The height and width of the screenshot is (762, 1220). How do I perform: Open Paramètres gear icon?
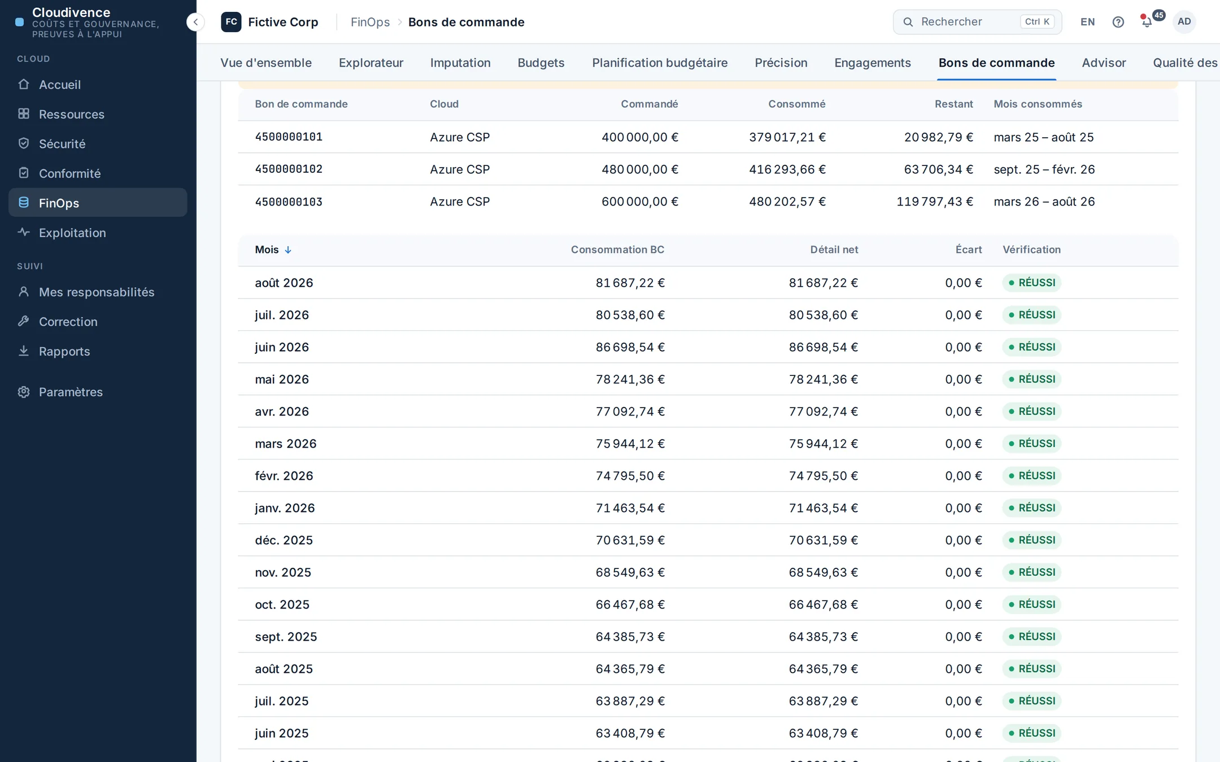coord(24,392)
